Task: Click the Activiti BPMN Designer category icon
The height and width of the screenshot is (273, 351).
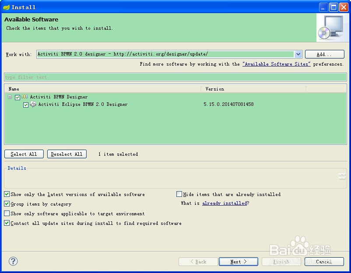Action: [x=25, y=97]
